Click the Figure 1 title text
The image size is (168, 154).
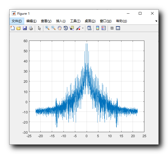(23, 14)
